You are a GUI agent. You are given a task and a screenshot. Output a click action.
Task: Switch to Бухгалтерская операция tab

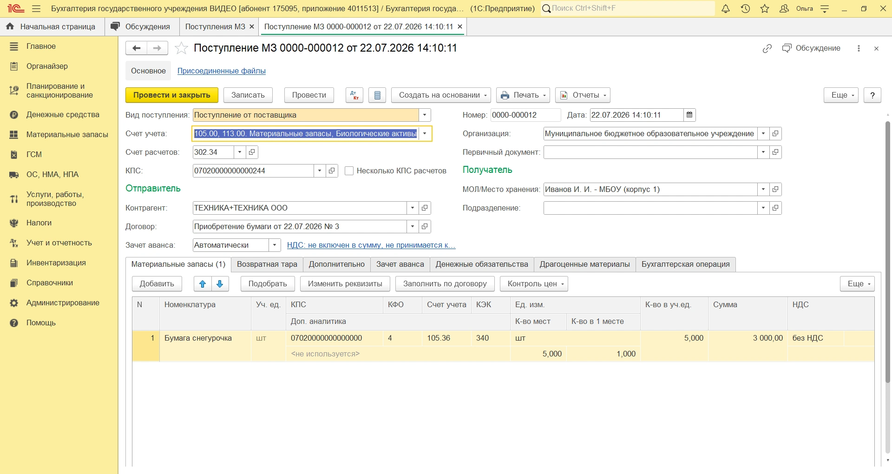(x=686, y=264)
